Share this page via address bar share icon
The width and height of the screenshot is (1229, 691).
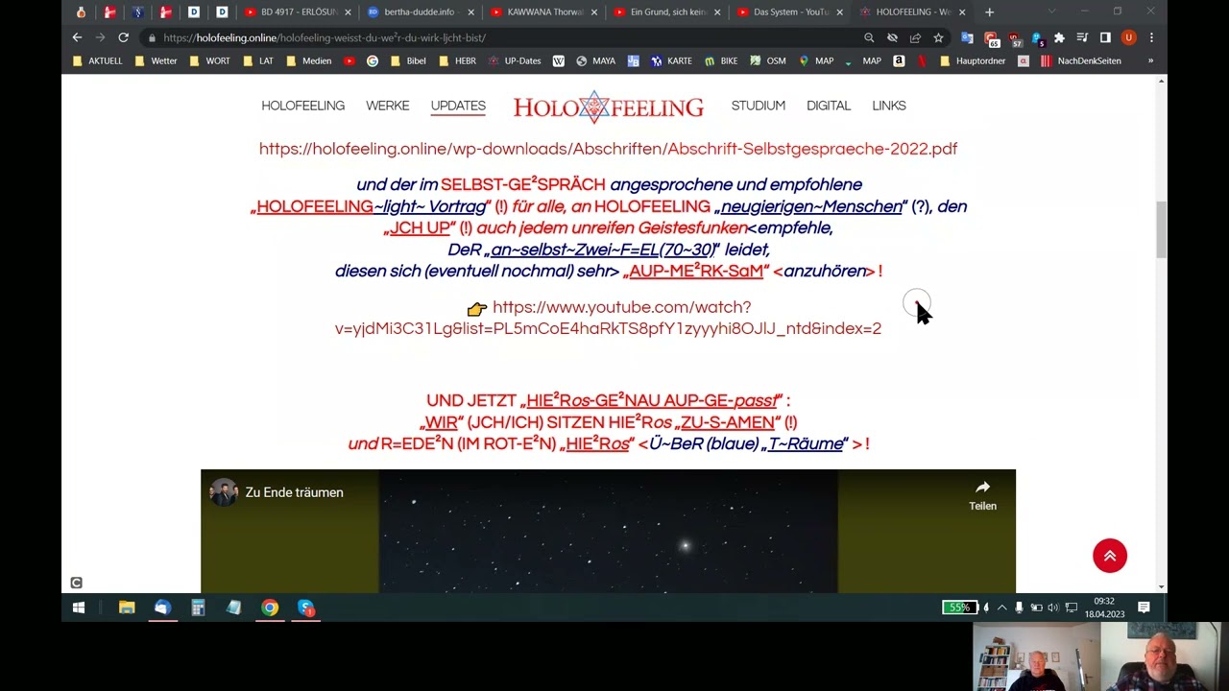(x=915, y=37)
